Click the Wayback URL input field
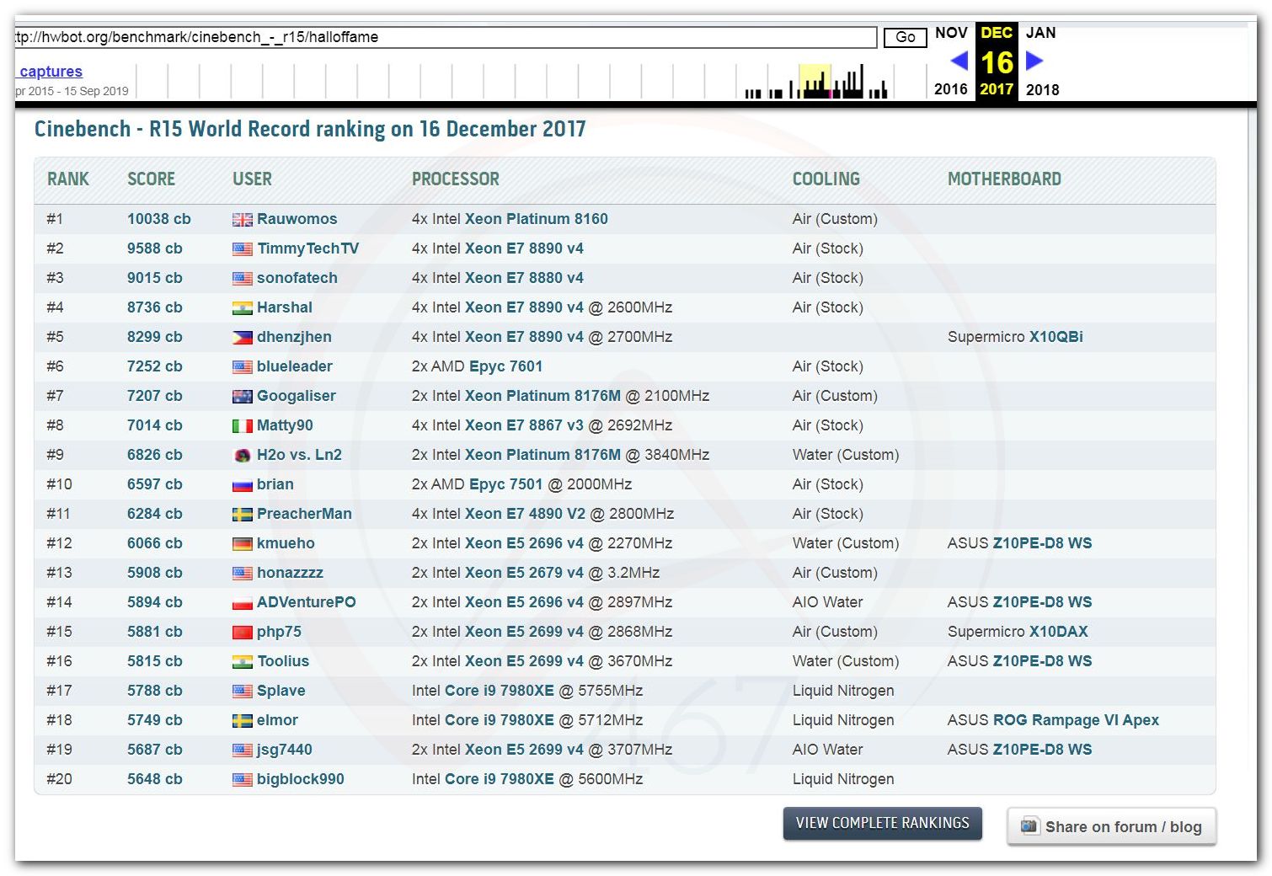1272x876 pixels. (x=445, y=37)
